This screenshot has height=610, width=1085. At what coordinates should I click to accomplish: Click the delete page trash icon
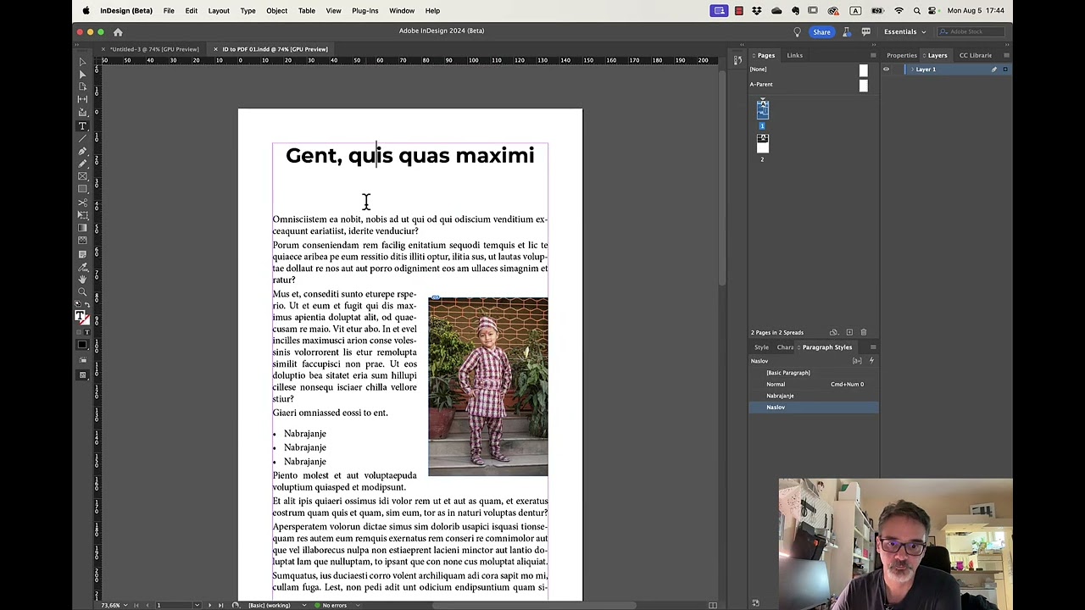coord(864,332)
